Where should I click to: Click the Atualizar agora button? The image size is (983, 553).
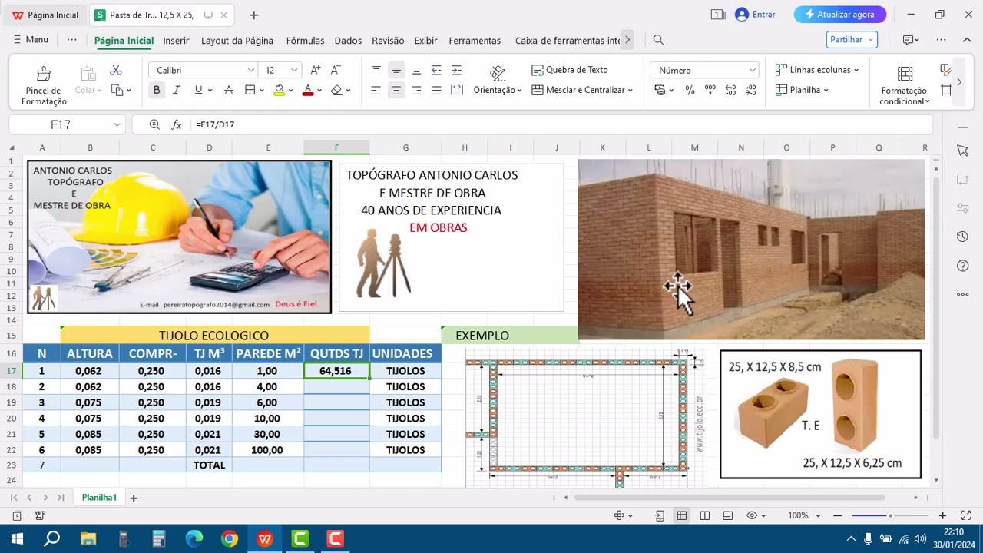pos(839,15)
